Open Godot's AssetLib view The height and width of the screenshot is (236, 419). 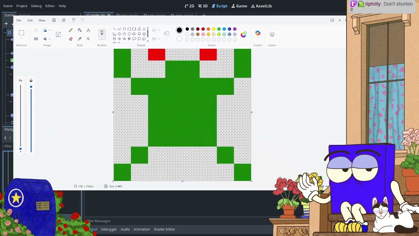pos(261,6)
